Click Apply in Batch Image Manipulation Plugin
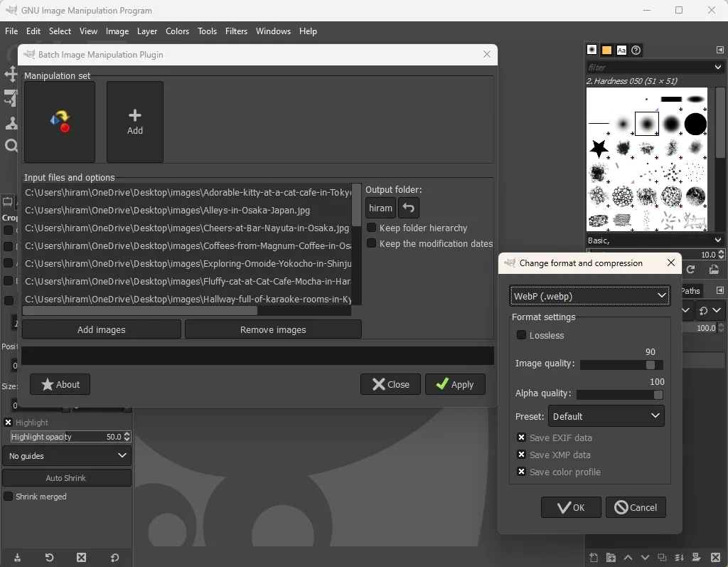 pyautogui.click(x=455, y=384)
